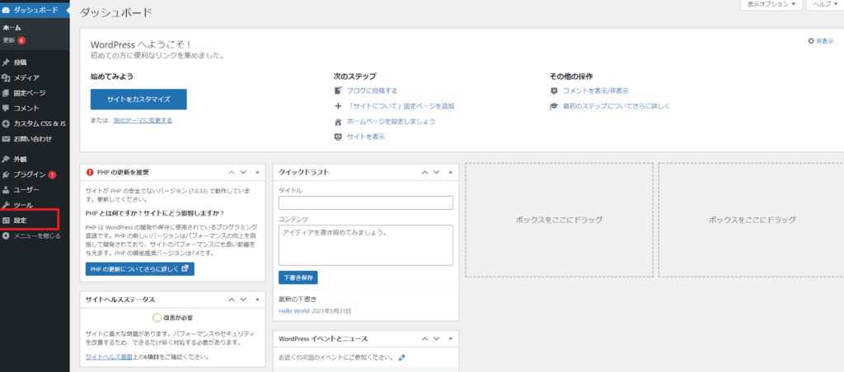The width and height of the screenshot is (844, 372).
Task: Click the 固定ページ icon in sidebar
Action: 7,93
